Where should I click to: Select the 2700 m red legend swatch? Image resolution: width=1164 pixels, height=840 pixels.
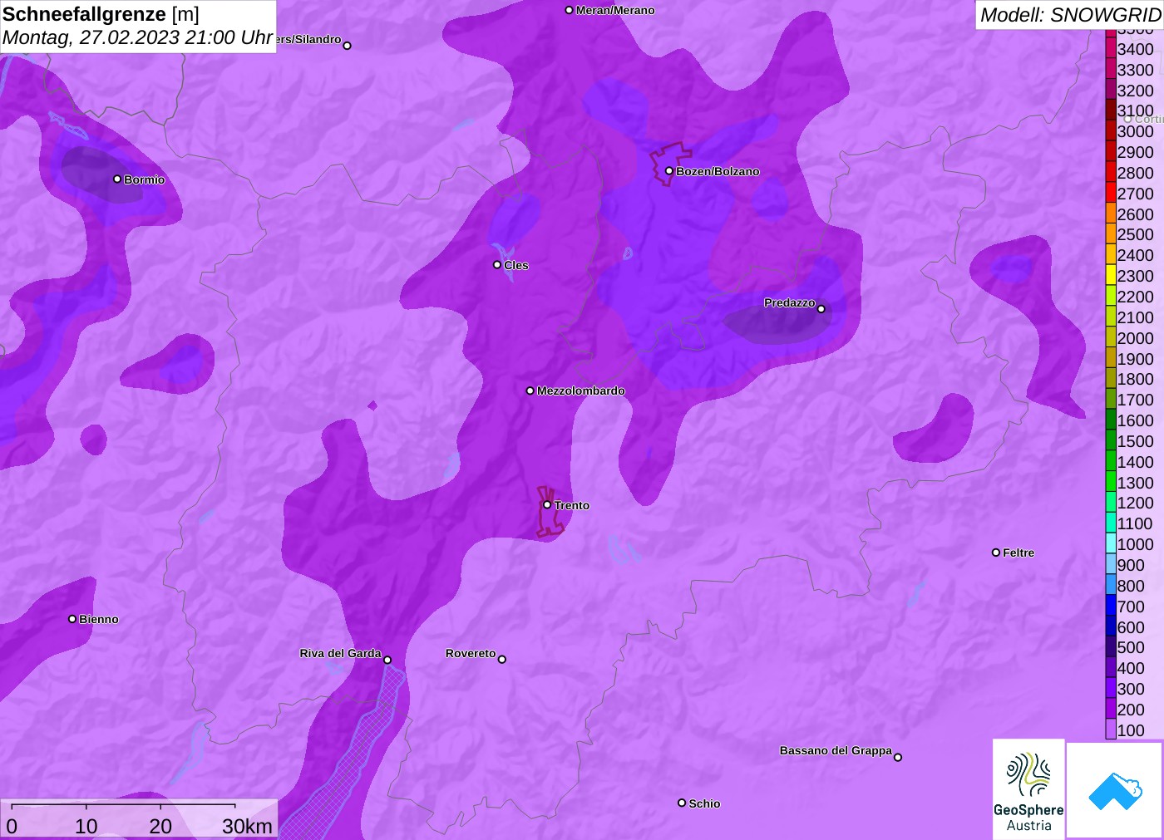[x=1111, y=194]
